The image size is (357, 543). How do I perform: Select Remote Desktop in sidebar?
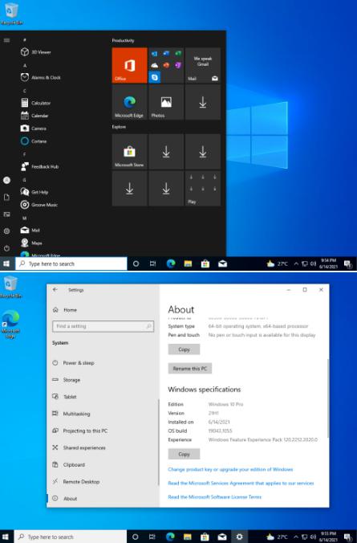click(x=75, y=482)
